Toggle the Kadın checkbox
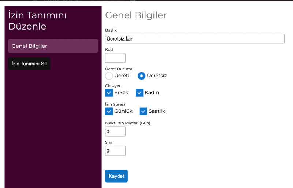 pos(140,93)
